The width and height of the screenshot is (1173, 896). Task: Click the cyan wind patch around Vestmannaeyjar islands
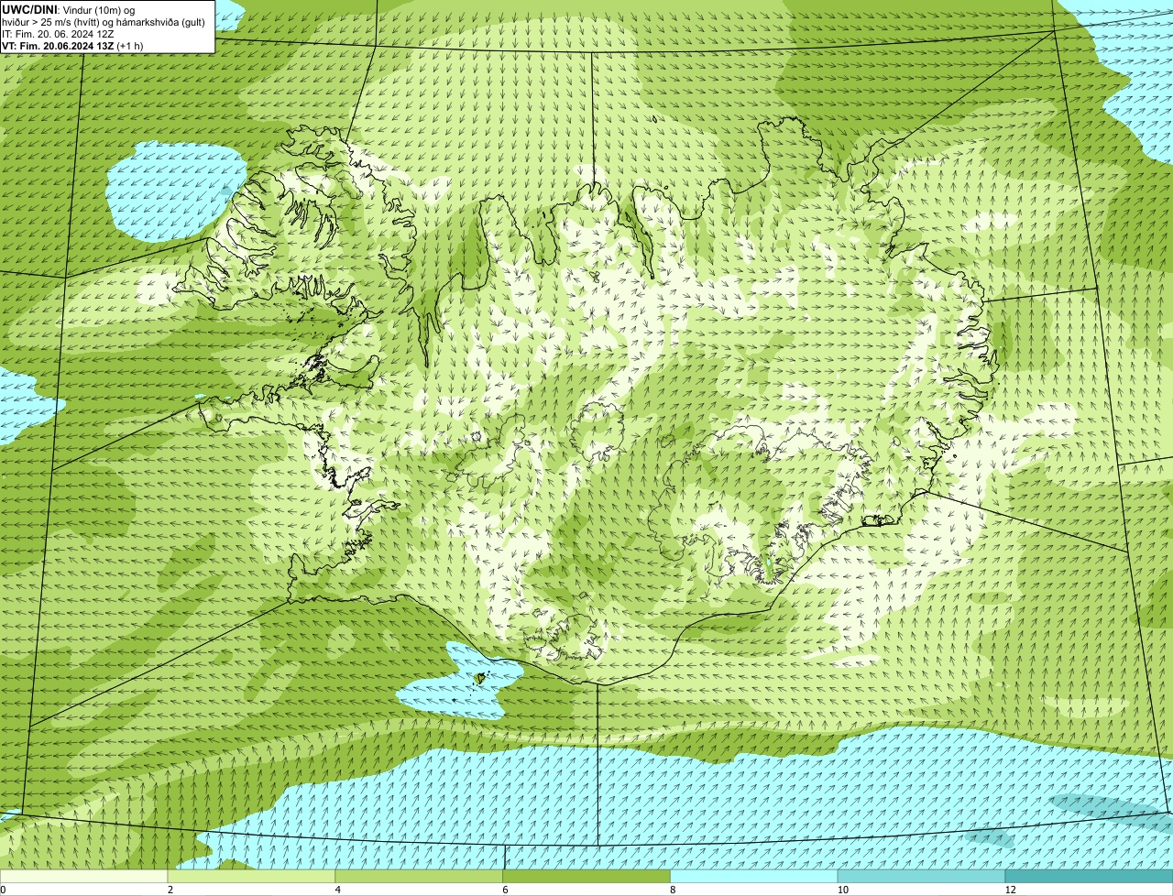click(x=458, y=680)
